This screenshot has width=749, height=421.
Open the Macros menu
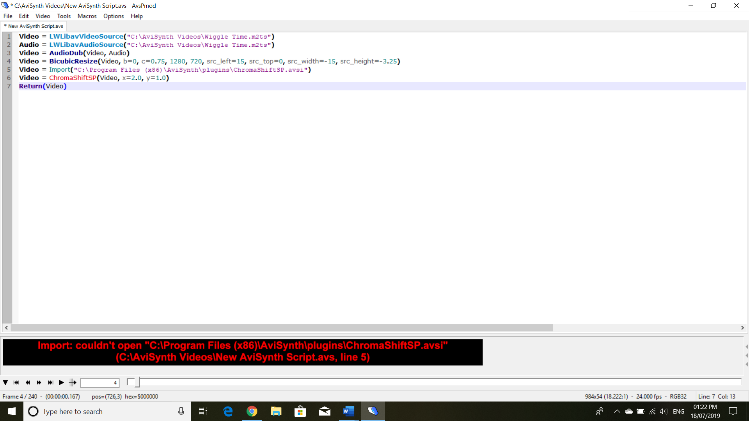(87, 16)
